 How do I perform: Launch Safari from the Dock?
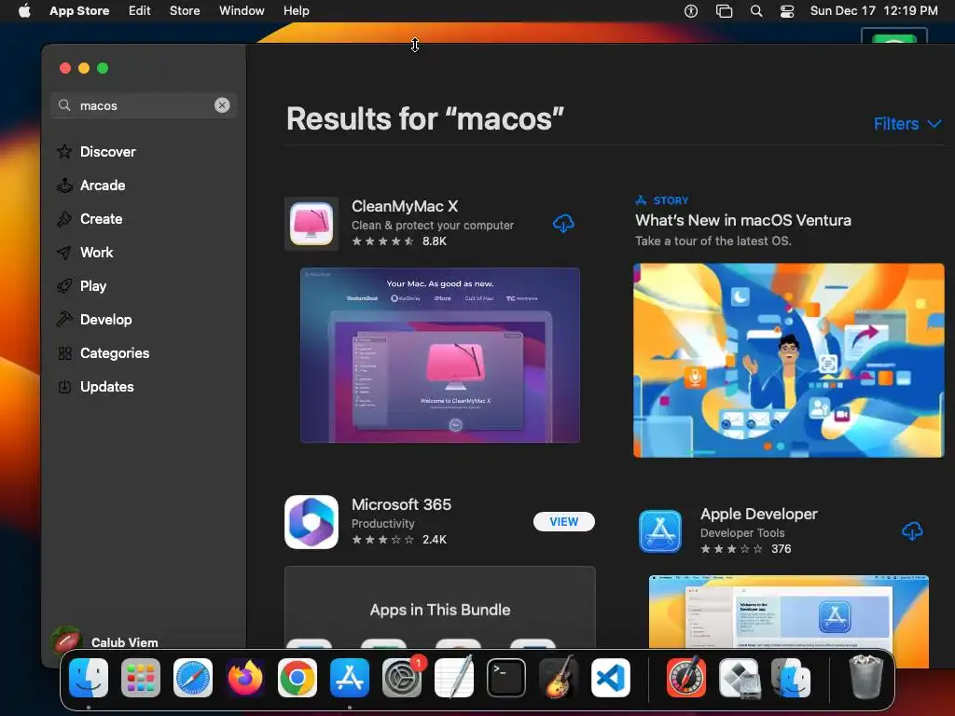click(x=193, y=678)
